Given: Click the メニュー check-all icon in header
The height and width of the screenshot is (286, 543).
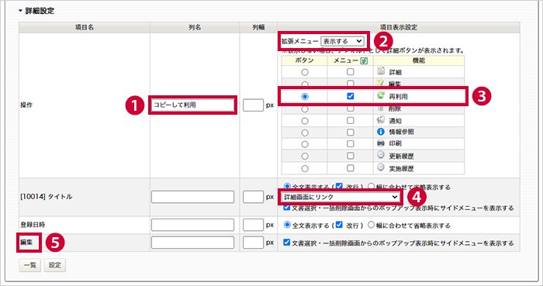Looking at the screenshot, I should pyautogui.click(x=364, y=61).
